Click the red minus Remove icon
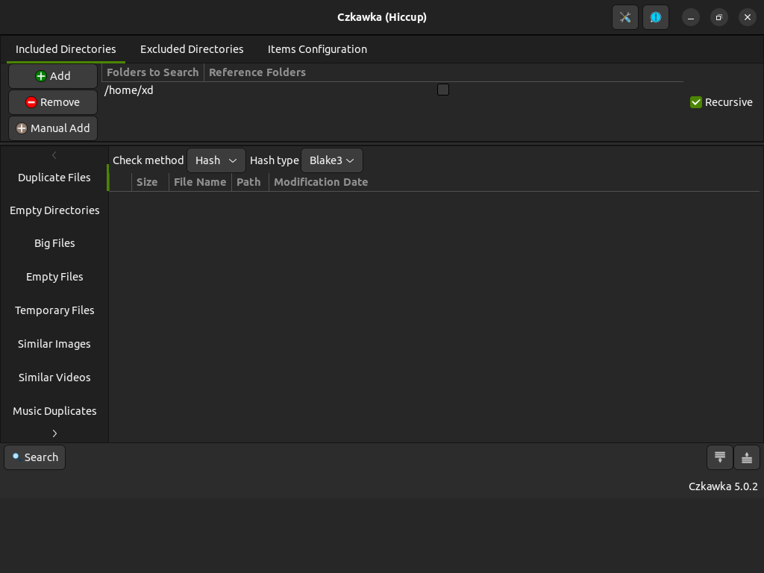The width and height of the screenshot is (764, 573). point(31,102)
